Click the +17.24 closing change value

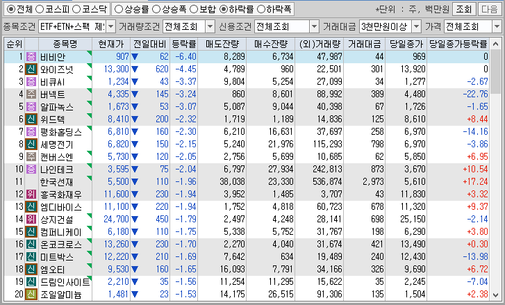475,181
